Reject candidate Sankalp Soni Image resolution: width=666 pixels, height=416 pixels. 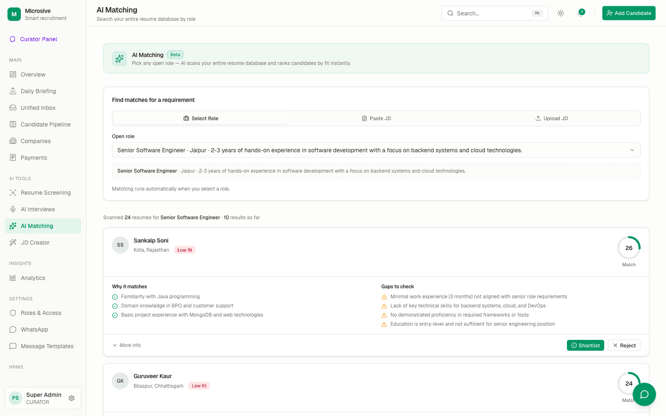click(x=624, y=345)
